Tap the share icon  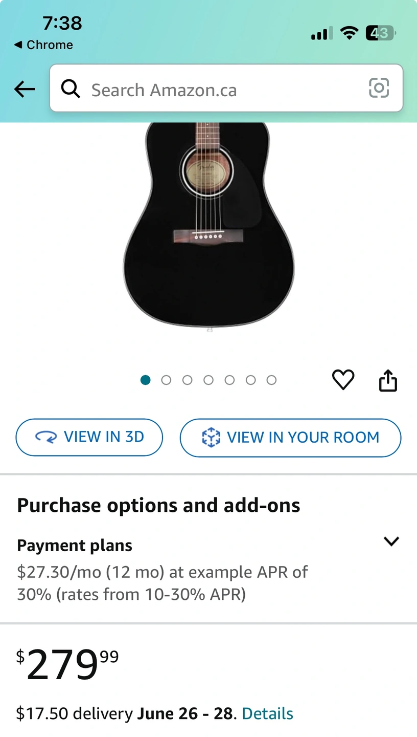click(x=388, y=381)
